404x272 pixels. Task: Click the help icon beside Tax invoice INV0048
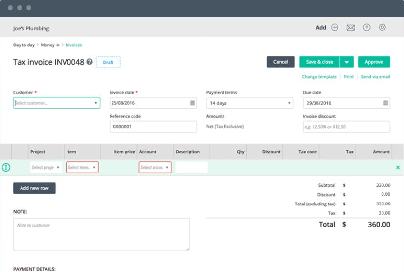90,62
